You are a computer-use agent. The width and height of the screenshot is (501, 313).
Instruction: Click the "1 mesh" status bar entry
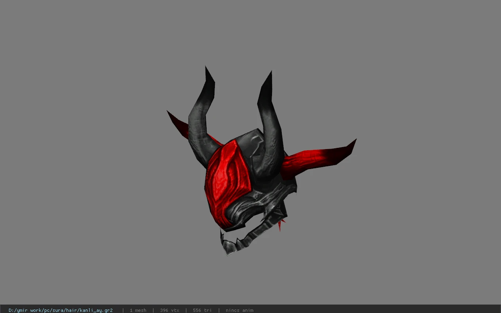tap(138, 310)
